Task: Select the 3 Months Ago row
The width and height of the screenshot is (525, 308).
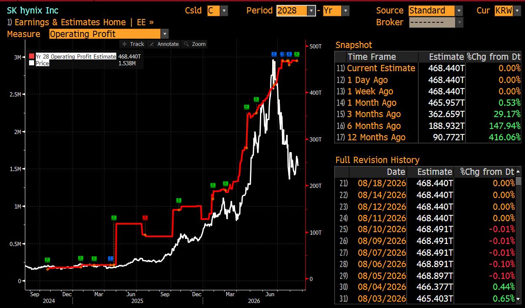Action: point(428,114)
